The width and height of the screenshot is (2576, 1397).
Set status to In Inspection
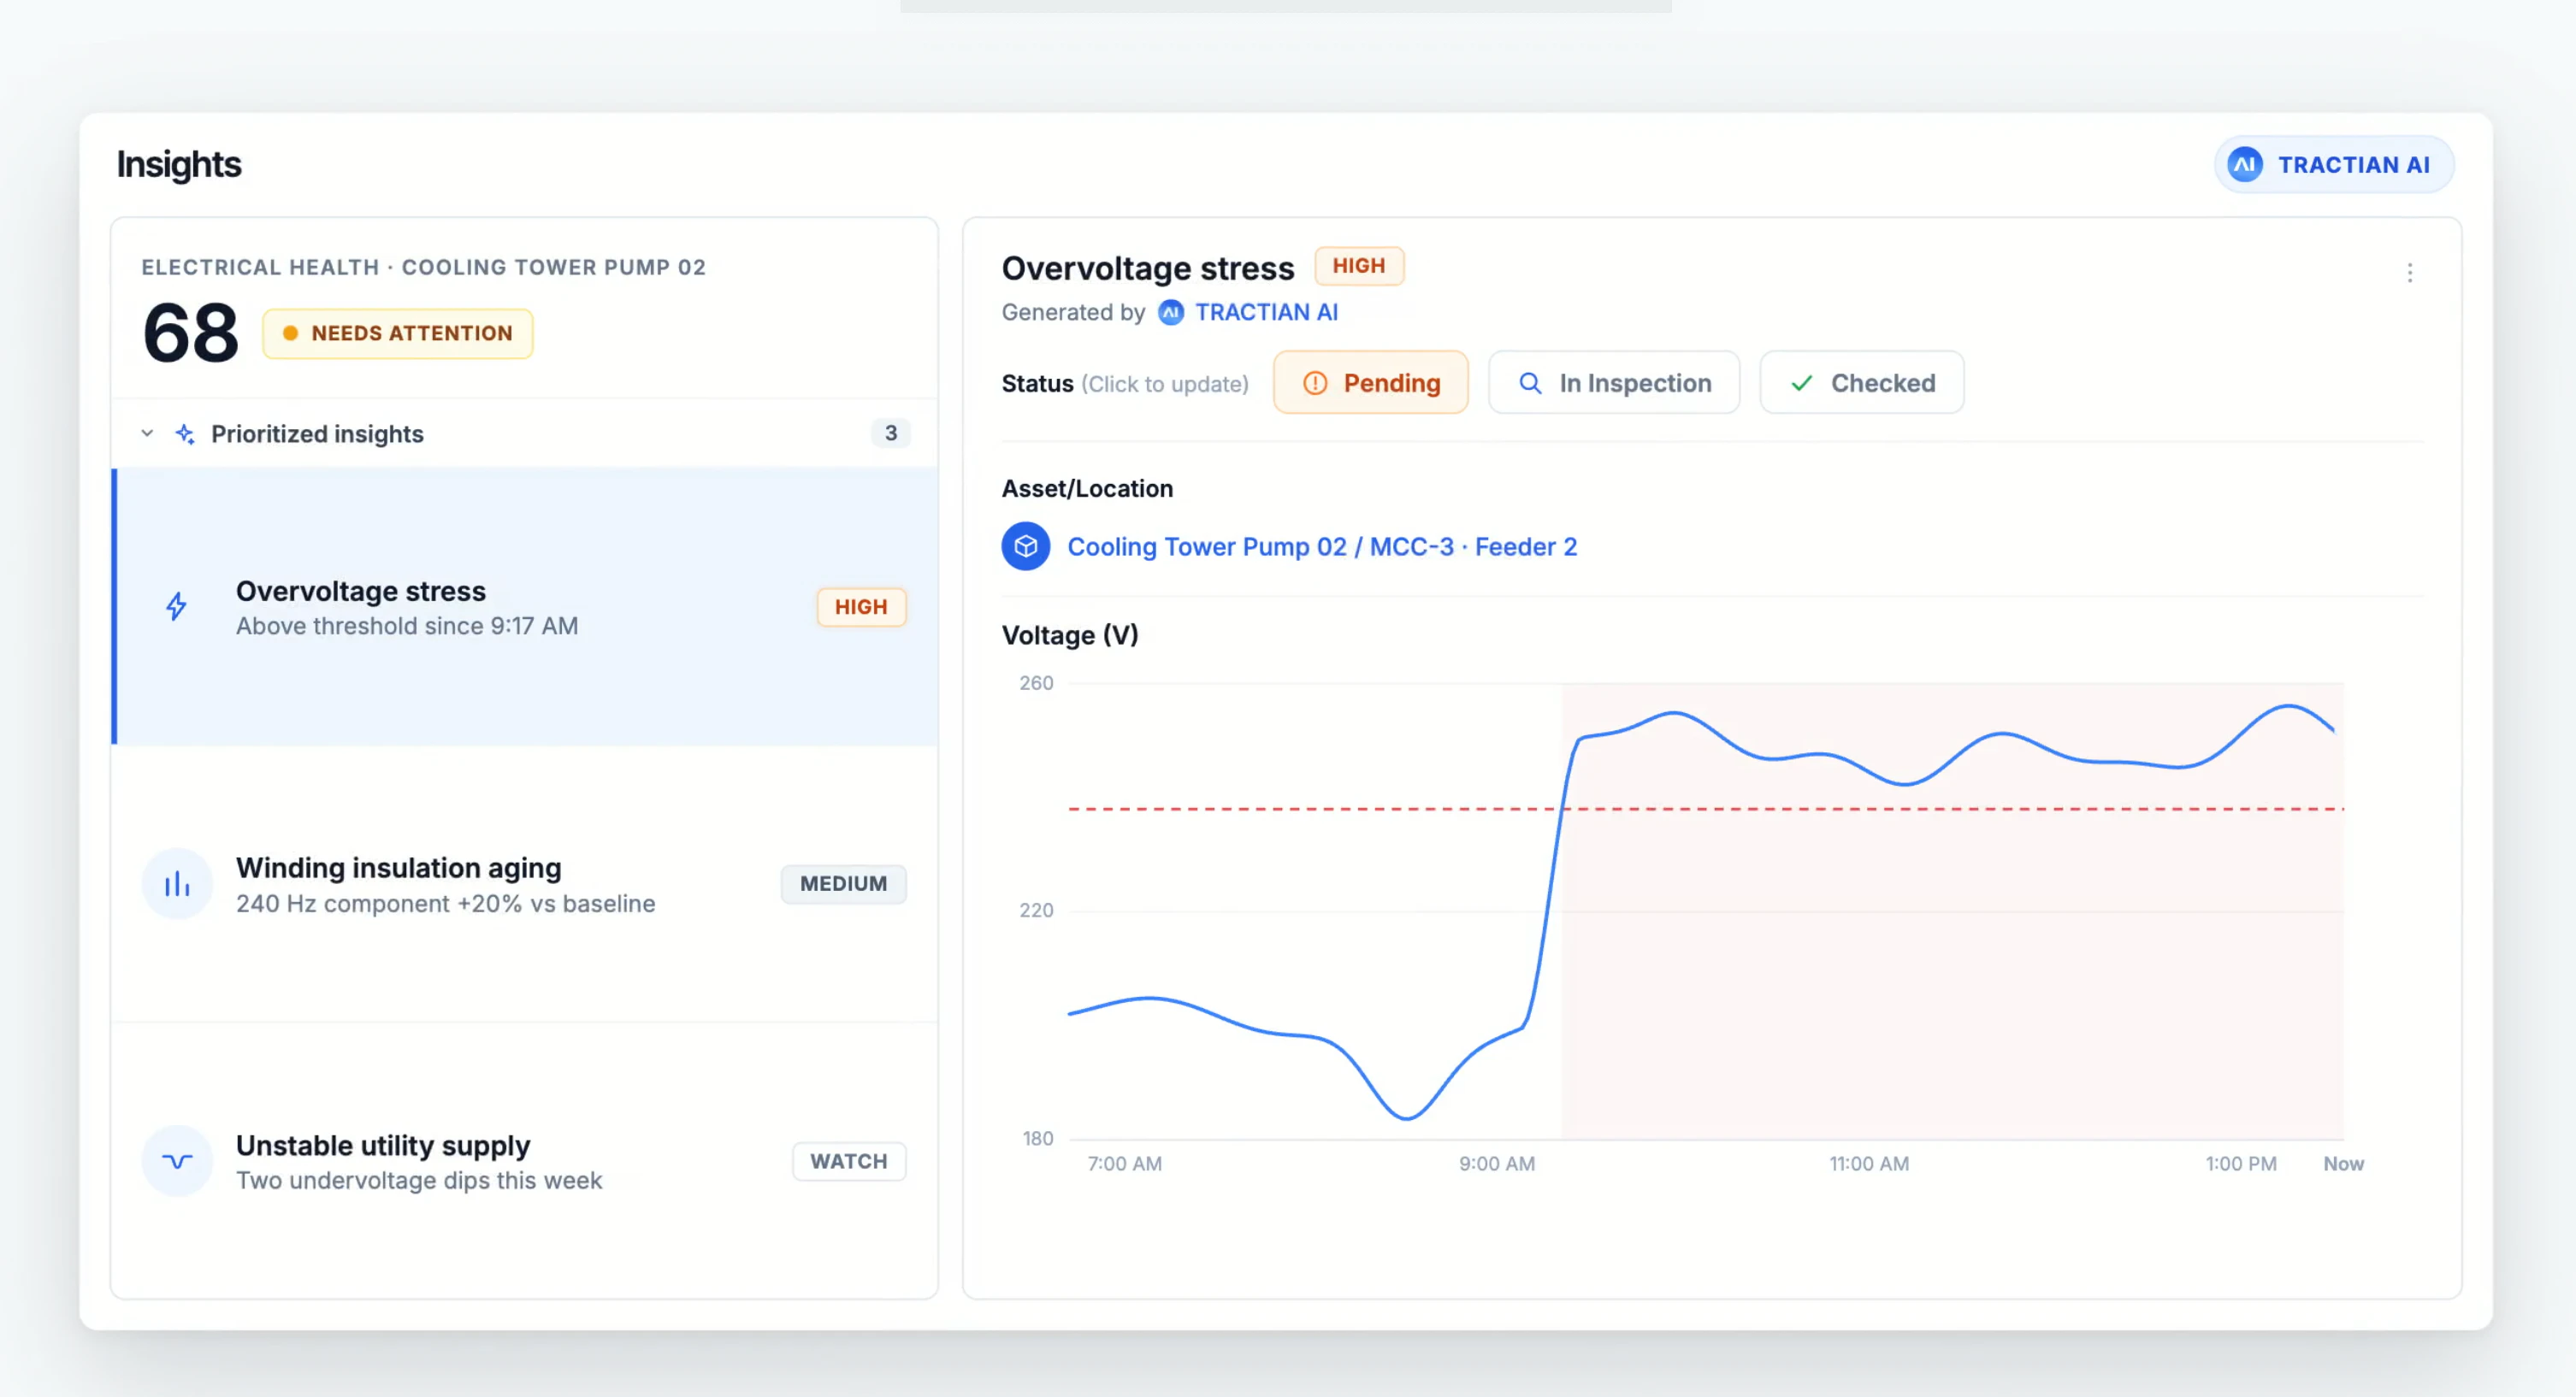click(1613, 383)
